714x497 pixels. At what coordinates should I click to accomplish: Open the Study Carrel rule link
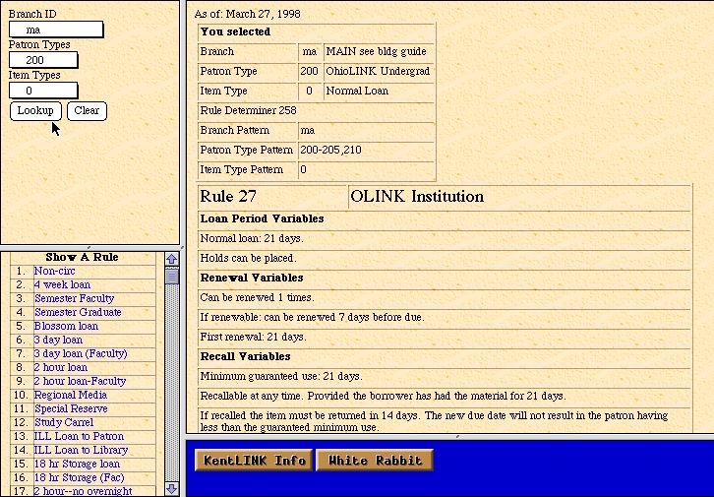[x=64, y=422]
